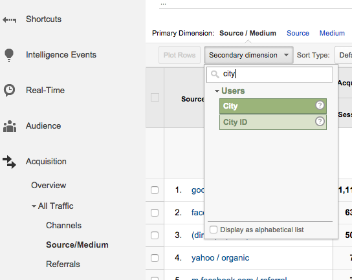Click the Audience people icon
Viewport: 352px width, 280px height.
point(10,126)
